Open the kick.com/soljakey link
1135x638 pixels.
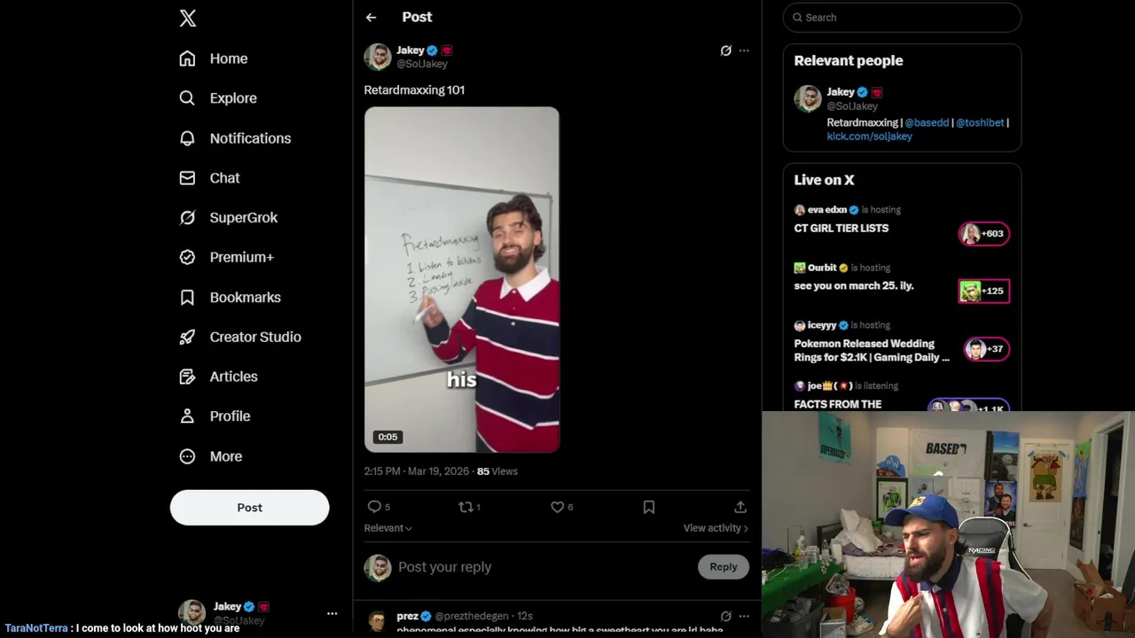tap(869, 136)
